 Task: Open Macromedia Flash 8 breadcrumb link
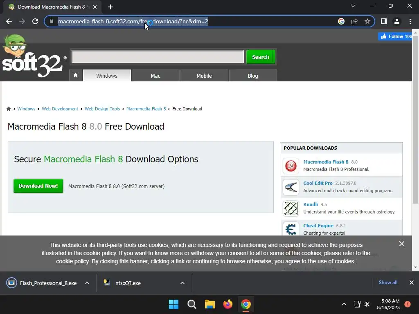click(146, 109)
